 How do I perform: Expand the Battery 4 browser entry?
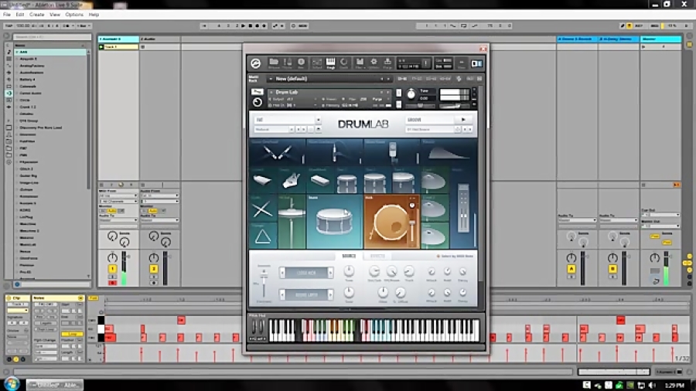click(x=17, y=80)
